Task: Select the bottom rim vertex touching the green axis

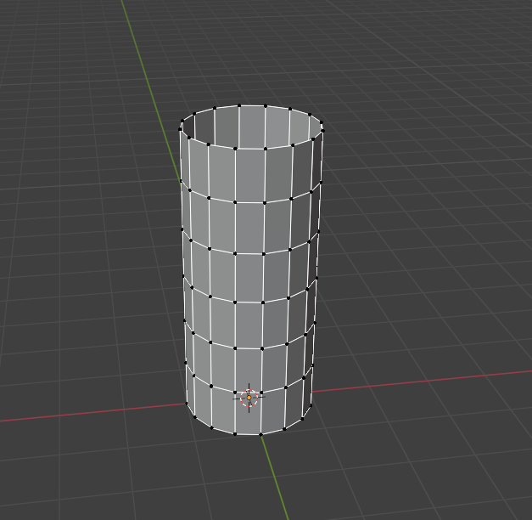Action: (260, 434)
